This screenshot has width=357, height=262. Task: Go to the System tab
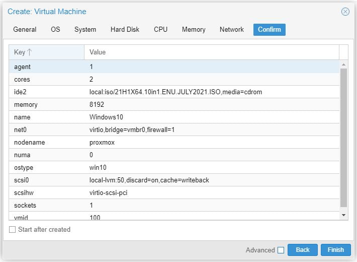tap(85, 30)
